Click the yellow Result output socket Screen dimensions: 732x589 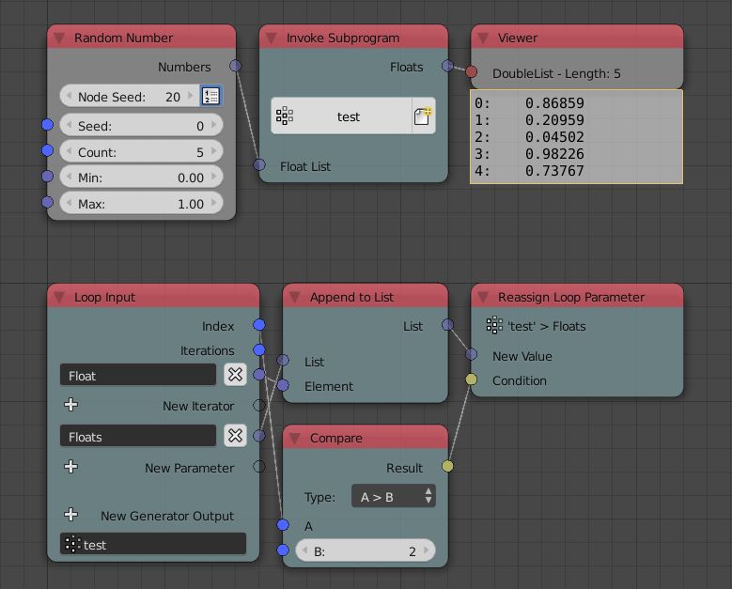pos(447,466)
